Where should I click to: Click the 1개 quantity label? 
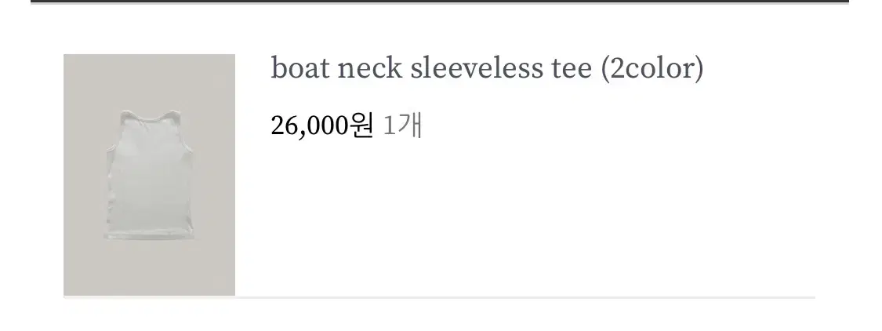click(x=402, y=125)
